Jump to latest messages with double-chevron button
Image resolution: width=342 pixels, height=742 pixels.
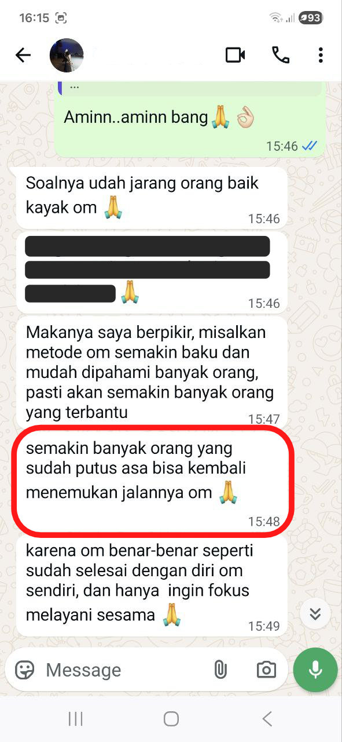(x=315, y=614)
